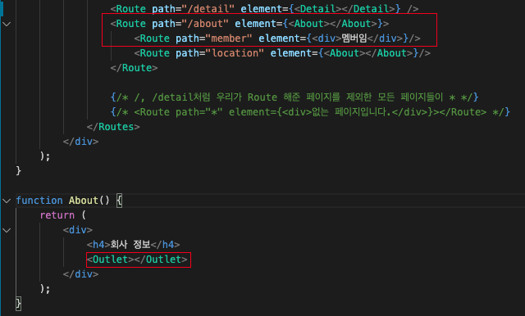525x316 pixels.
Task: Click the <Outlet></Outlet> tag
Action: click(x=137, y=260)
